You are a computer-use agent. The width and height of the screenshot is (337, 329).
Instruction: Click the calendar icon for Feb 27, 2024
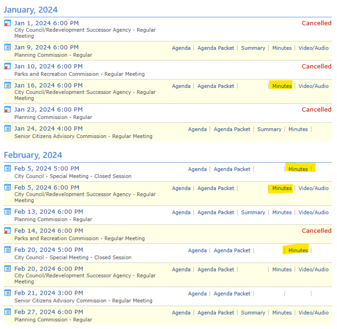tap(7, 312)
